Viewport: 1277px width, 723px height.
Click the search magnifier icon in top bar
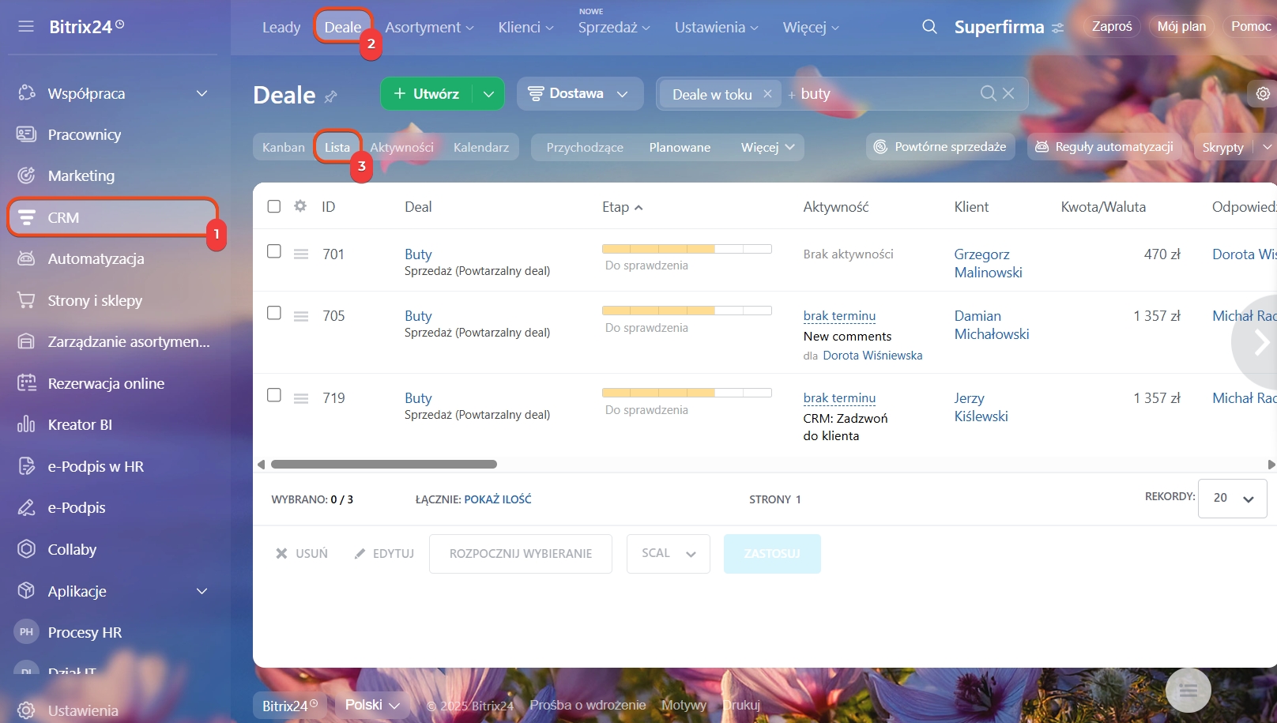click(929, 27)
